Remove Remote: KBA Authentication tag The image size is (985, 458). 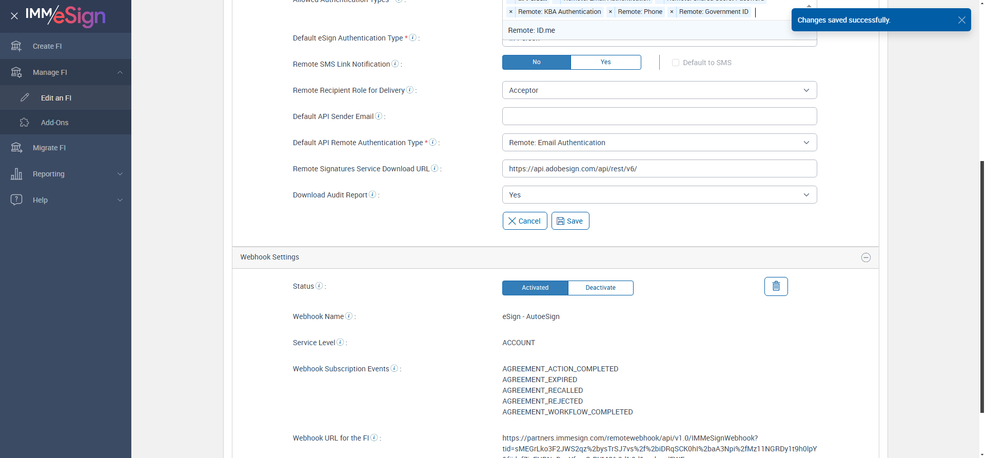tap(511, 12)
